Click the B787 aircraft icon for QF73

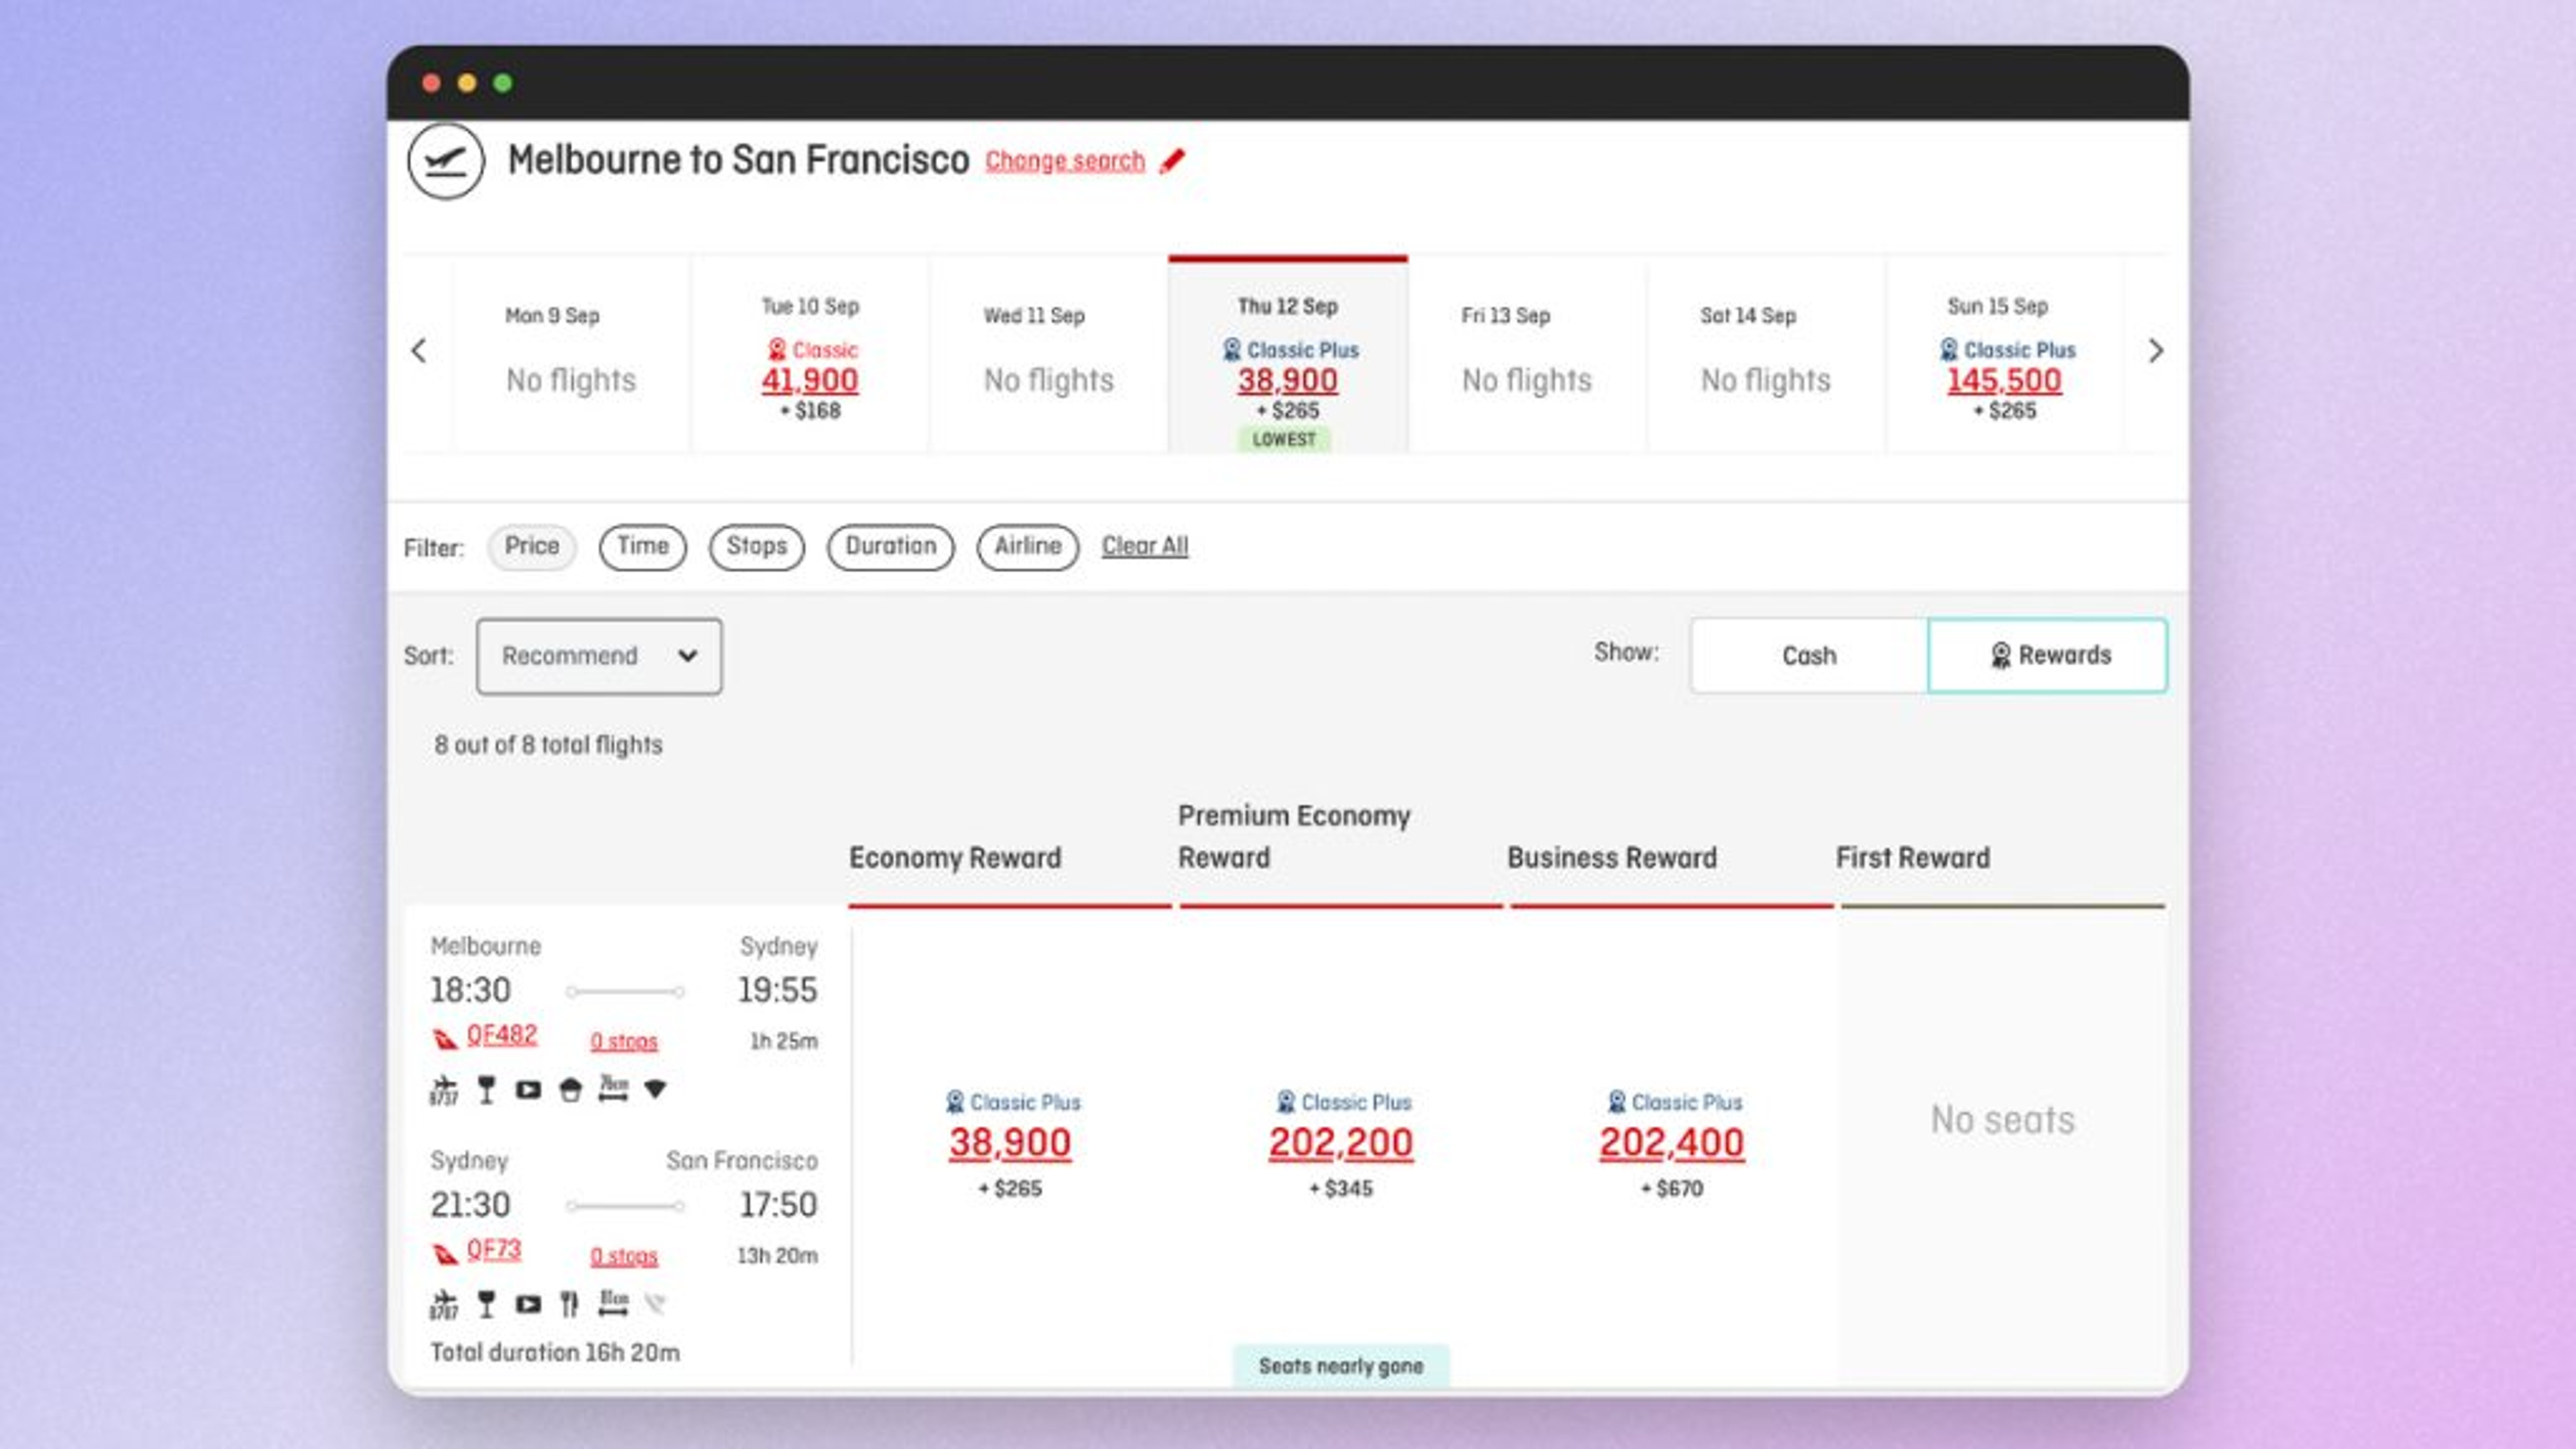443,1304
